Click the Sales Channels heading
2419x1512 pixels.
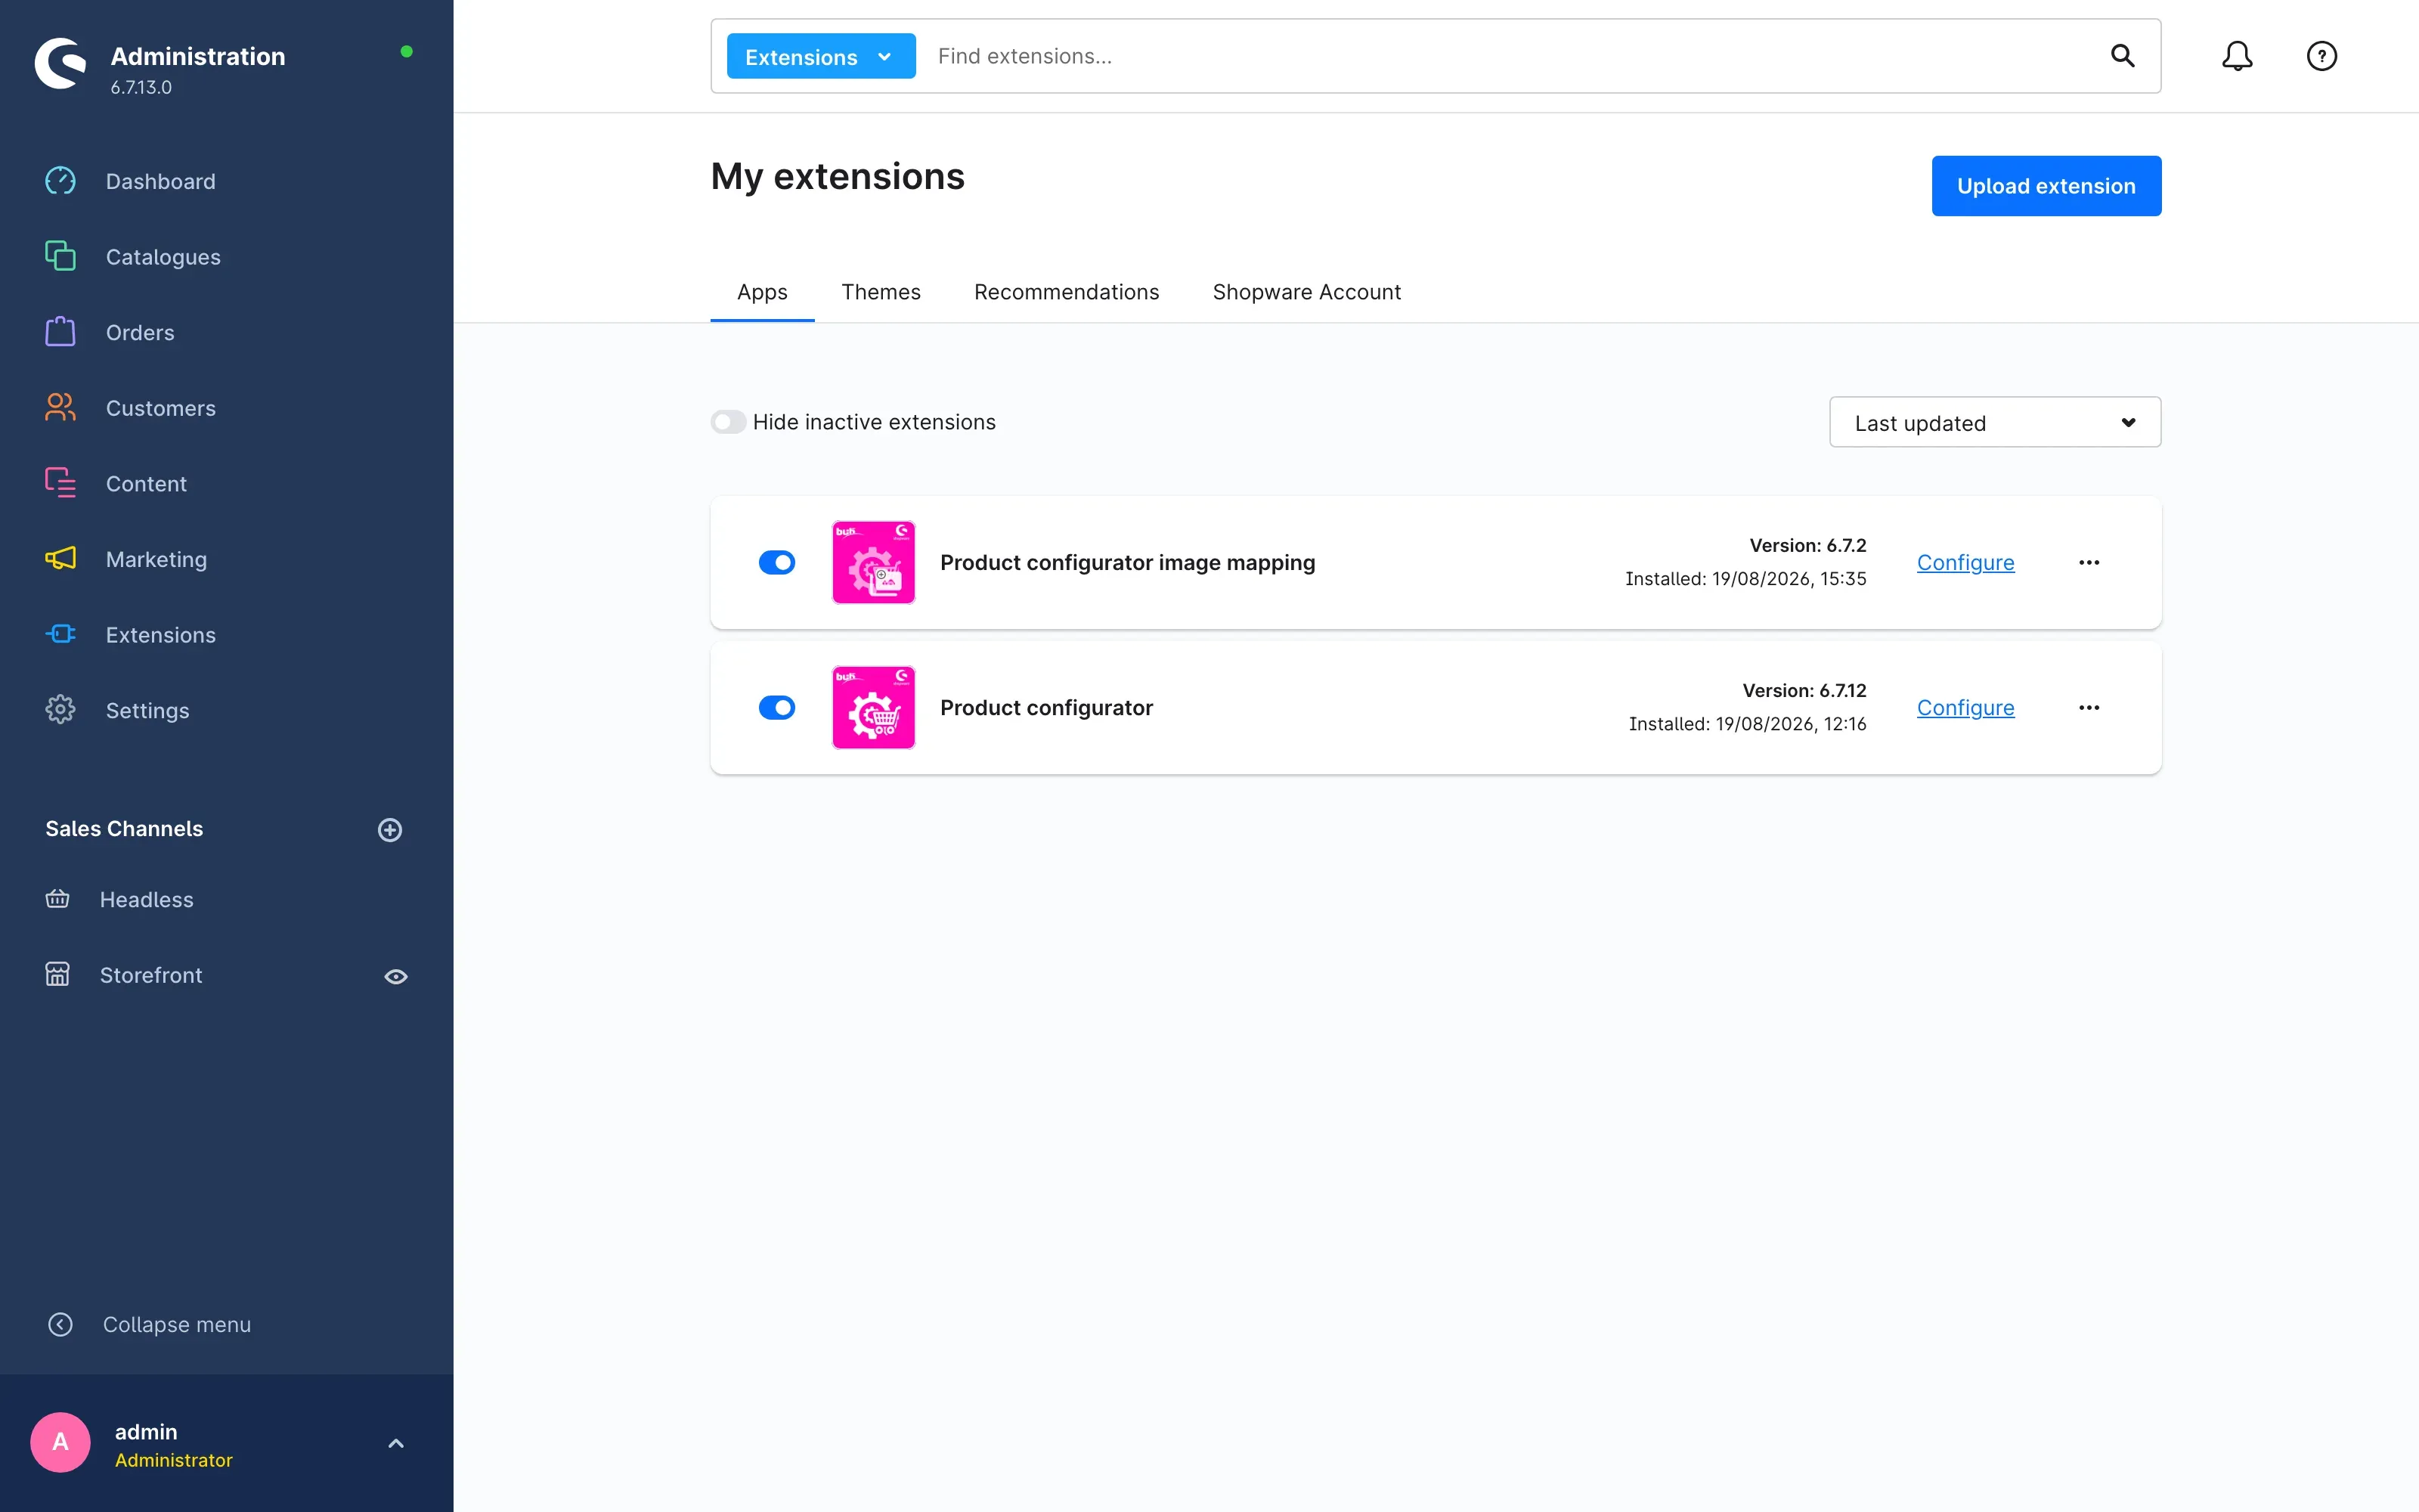point(124,828)
